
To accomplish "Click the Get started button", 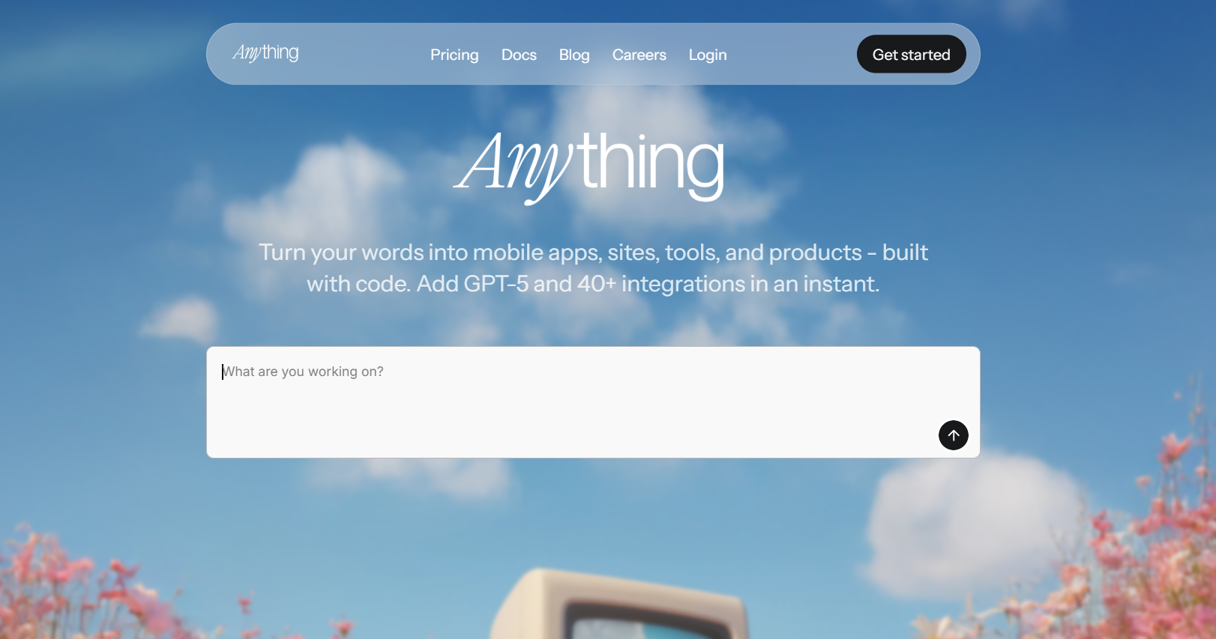I will coord(911,54).
